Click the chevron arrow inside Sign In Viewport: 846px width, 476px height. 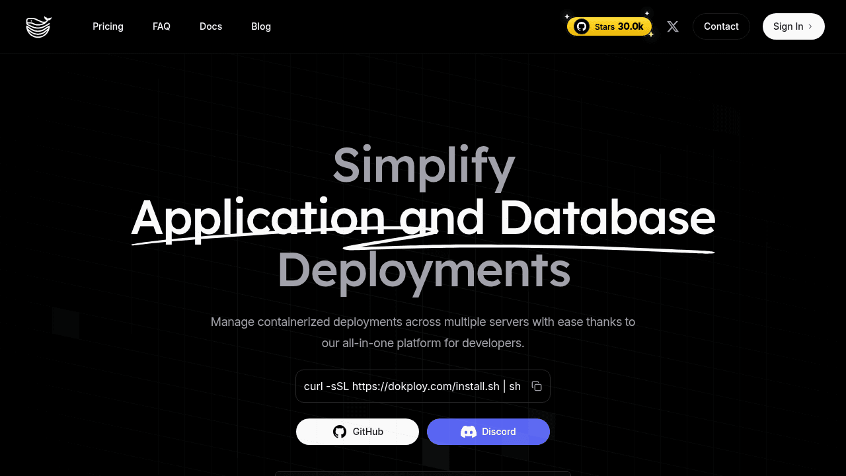[x=810, y=26]
